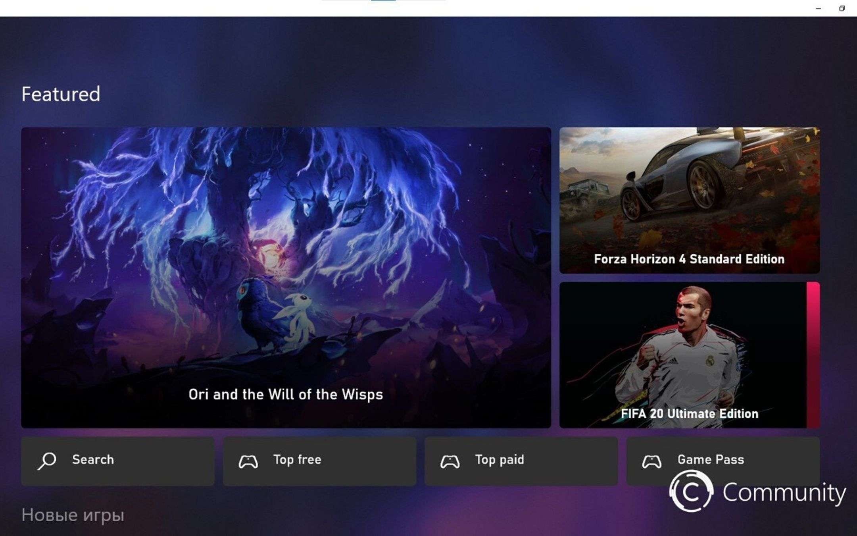857x536 pixels.
Task: Restore down the store window
Action: [842, 8]
